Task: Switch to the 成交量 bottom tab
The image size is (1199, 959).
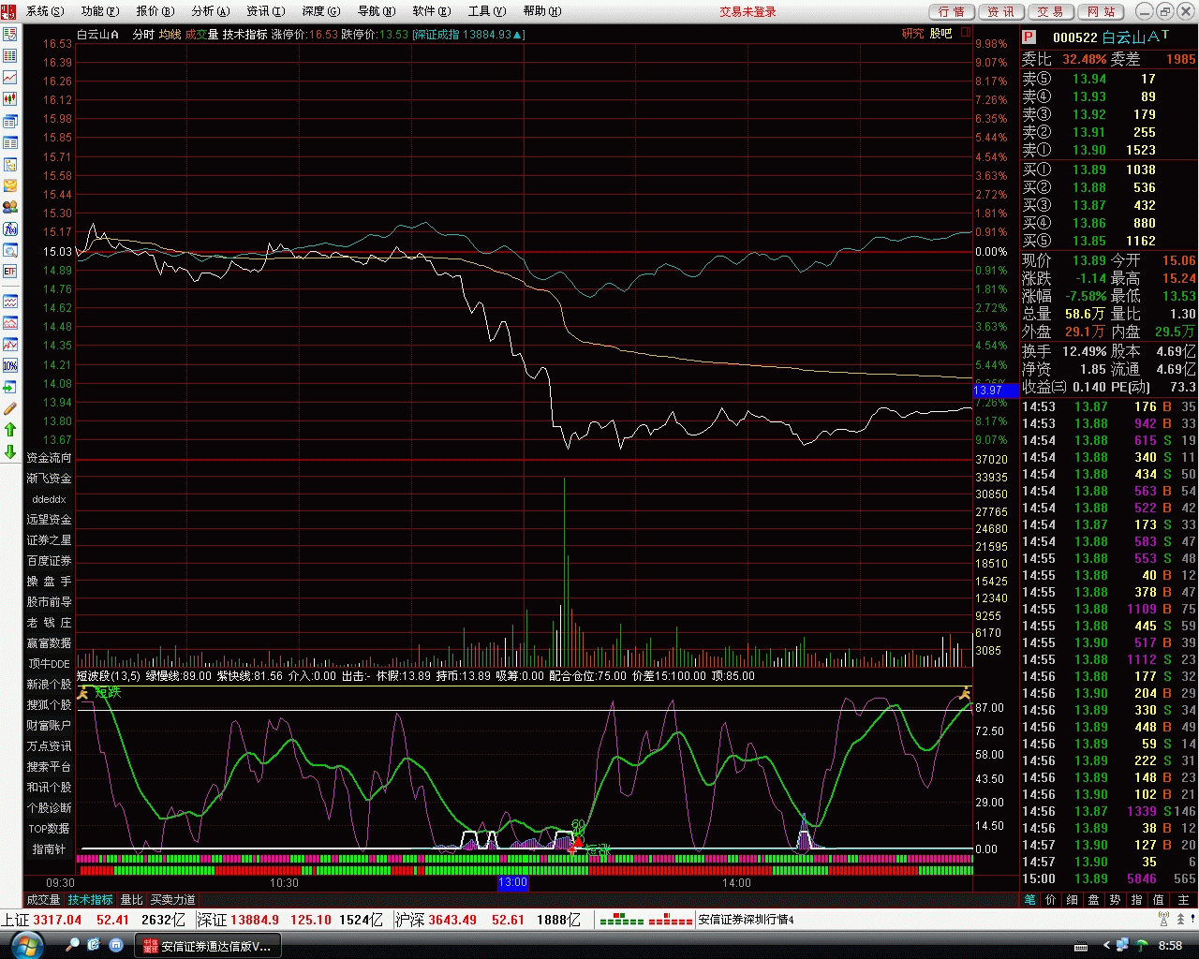Action: (43, 900)
